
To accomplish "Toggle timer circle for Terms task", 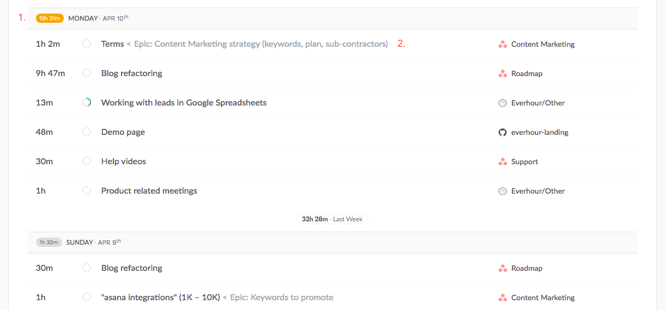I will 86,44.
